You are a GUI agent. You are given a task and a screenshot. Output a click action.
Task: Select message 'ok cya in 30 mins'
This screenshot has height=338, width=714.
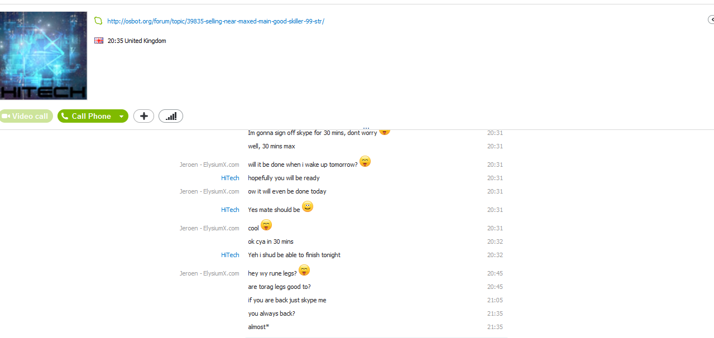(271, 242)
